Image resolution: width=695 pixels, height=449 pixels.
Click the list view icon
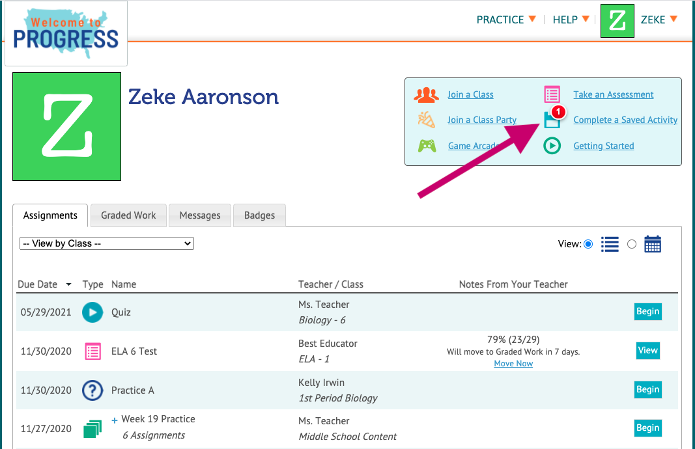610,244
